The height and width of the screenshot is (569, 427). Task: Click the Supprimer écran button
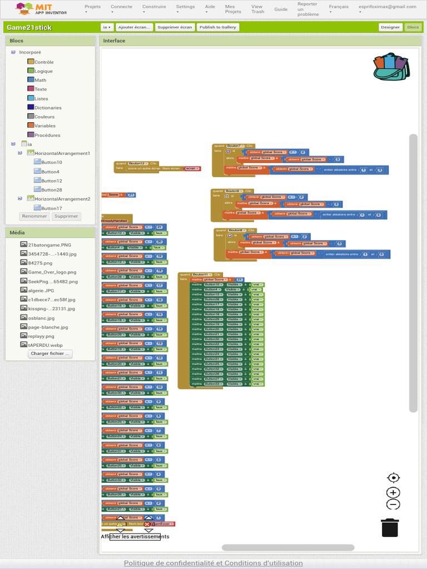pyautogui.click(x=175, y=27)
